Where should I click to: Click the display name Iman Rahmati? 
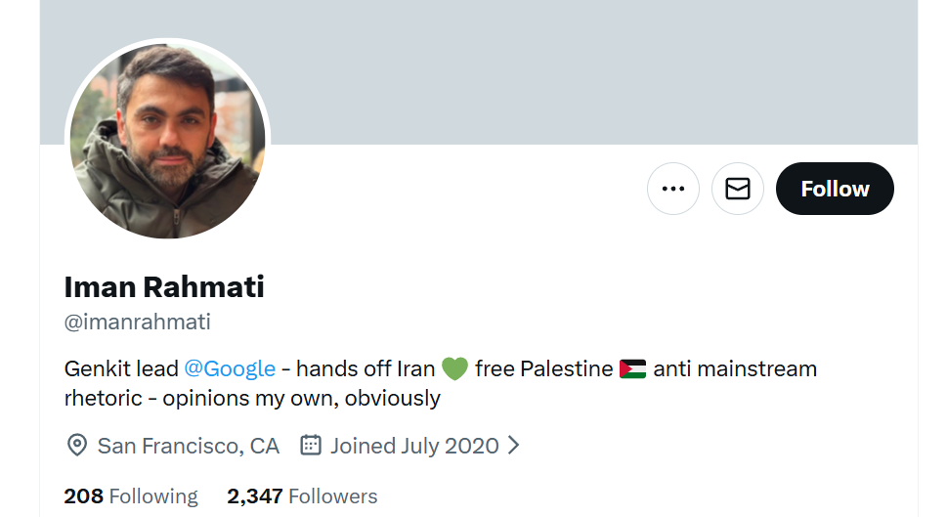[x=164, y=287]
